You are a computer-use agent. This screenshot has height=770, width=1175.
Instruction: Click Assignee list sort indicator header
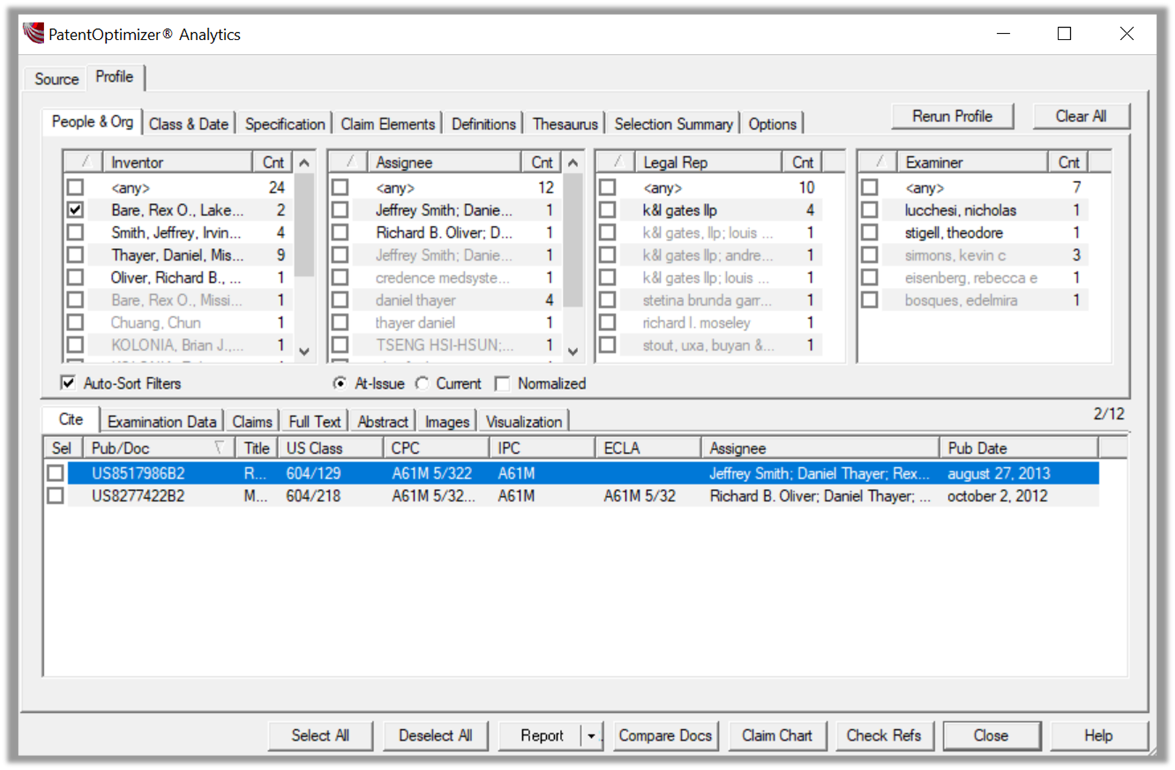348,162
